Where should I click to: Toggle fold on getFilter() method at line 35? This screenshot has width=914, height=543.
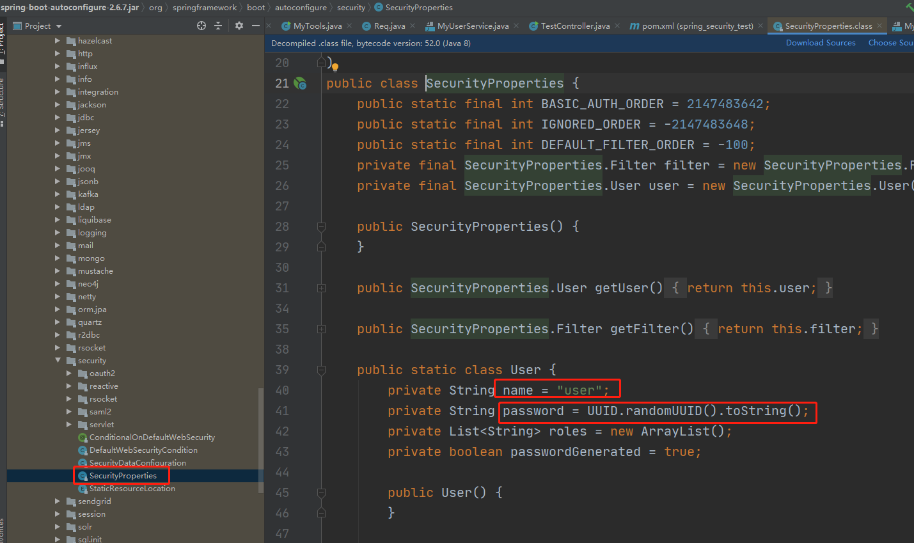tap(321, 329)
